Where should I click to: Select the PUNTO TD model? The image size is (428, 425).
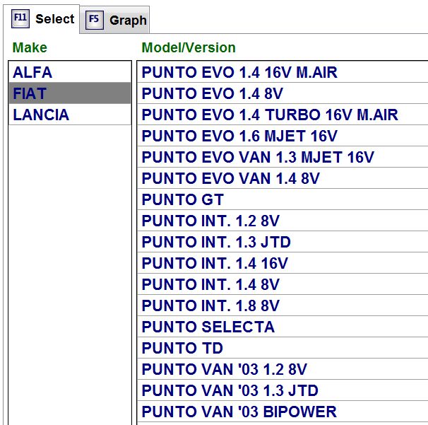(283, 348)
